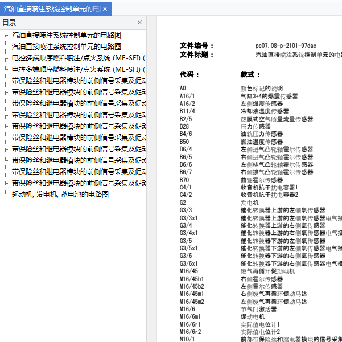The height and width of the screenshot is (342, 342).
Task: Click code N10/1 row
Action: (x=187, y=339)
